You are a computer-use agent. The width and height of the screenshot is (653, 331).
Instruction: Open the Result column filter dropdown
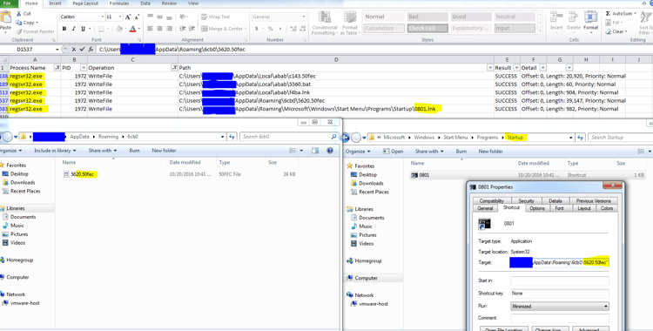click(x=517, y=68)
